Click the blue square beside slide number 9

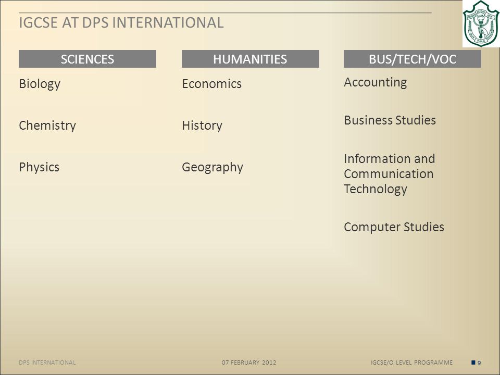click(473, 362)
